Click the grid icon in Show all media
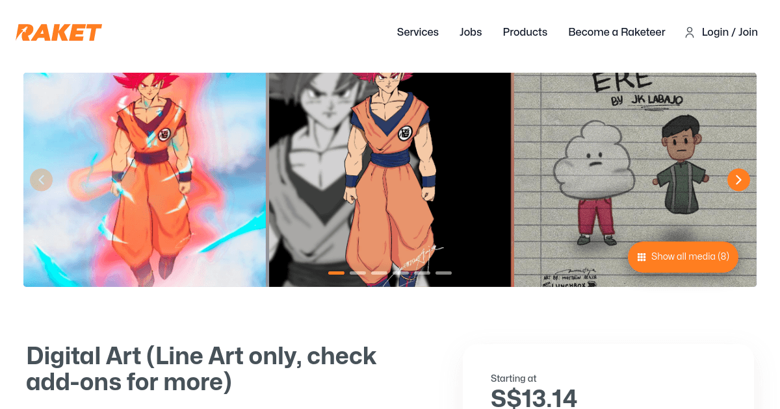 click(x=642, y=257)
